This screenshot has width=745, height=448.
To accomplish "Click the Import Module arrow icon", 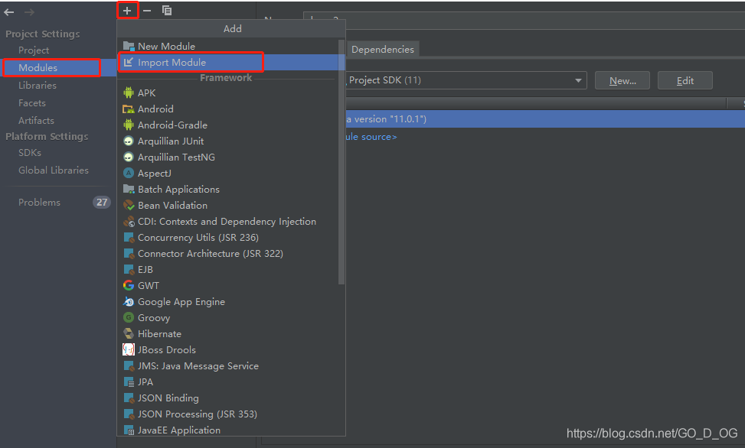I will click(x=129, y=62).
